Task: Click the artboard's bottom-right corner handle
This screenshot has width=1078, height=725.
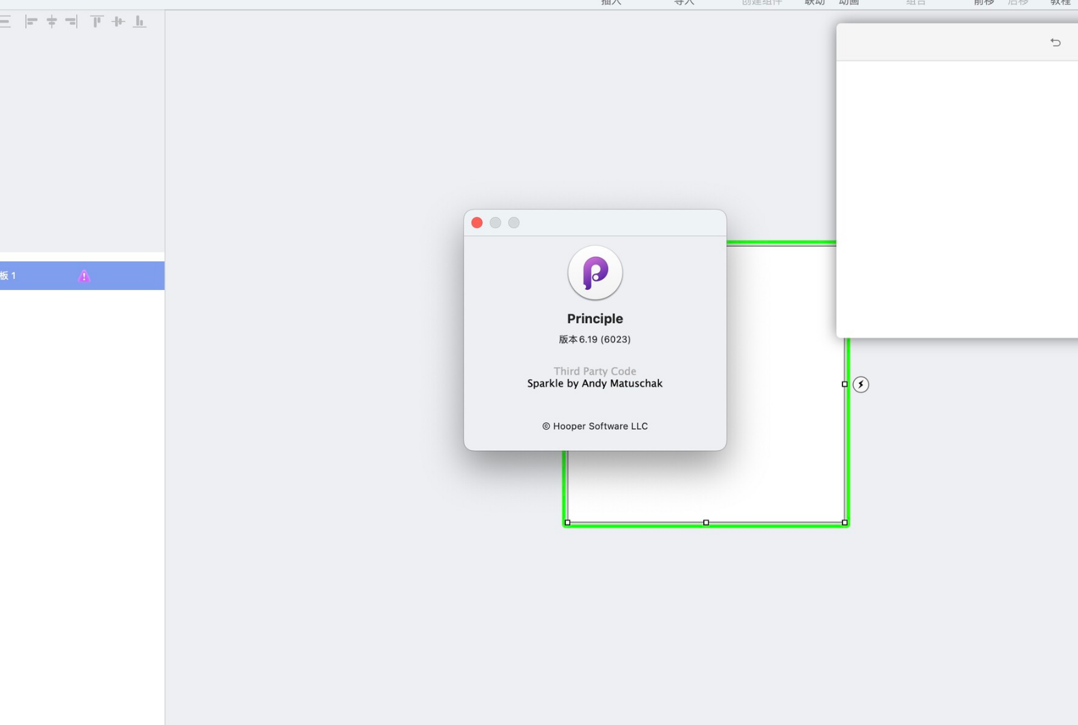Action: (845, 522)
